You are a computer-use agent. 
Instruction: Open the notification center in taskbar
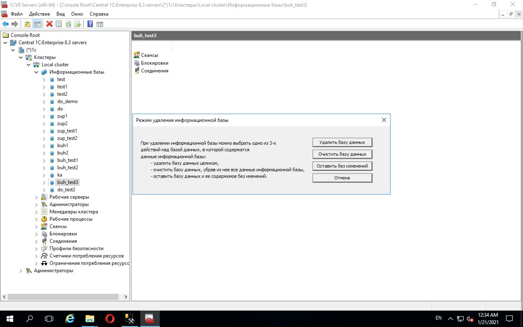510,318
